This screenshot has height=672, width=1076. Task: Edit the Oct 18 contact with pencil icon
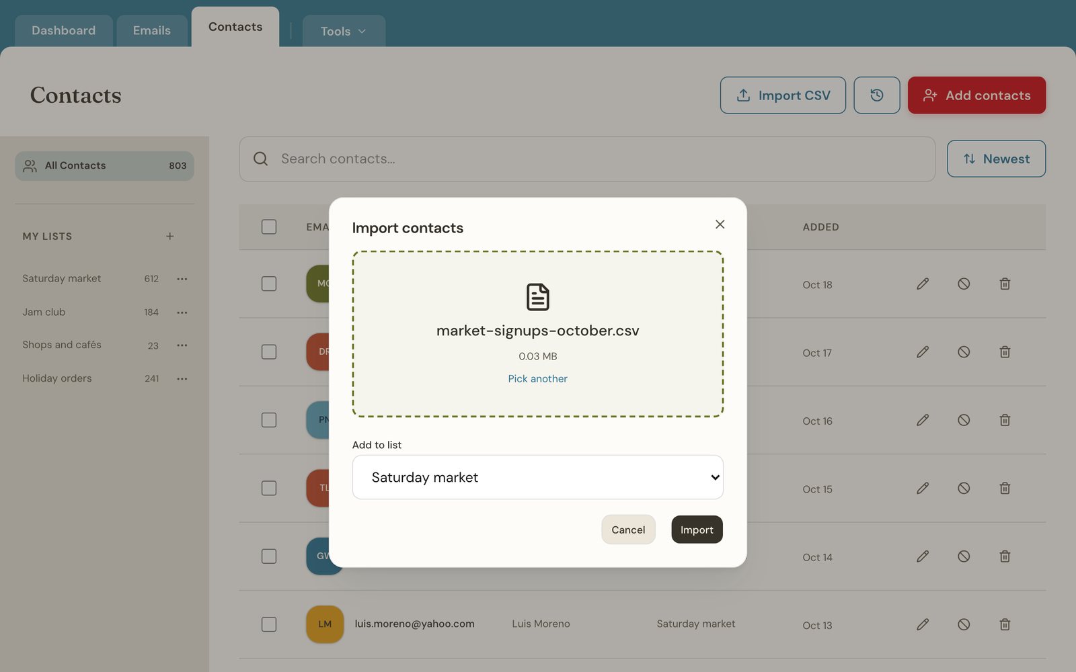[x=923, y=284]
